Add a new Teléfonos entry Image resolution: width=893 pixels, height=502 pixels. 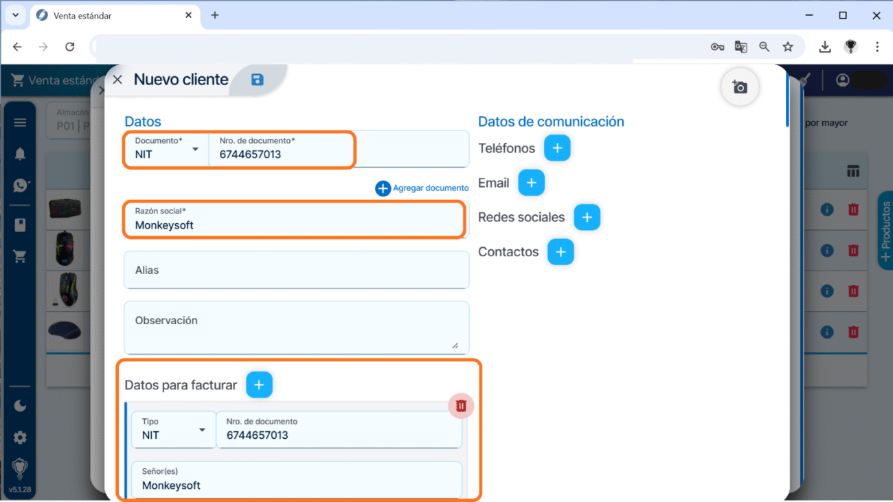(x=557, y=148)
